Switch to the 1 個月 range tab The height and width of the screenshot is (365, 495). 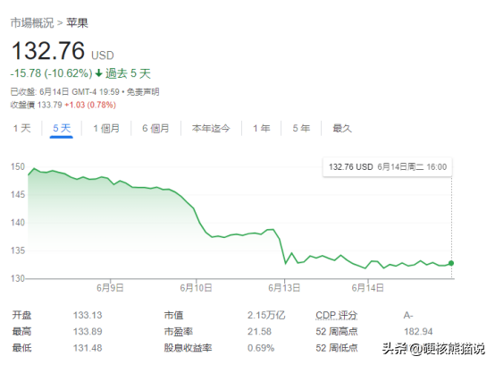106,128
